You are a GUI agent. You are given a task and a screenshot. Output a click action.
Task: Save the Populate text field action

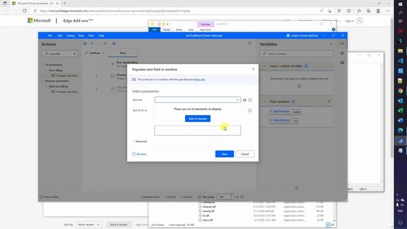(224, 154)
